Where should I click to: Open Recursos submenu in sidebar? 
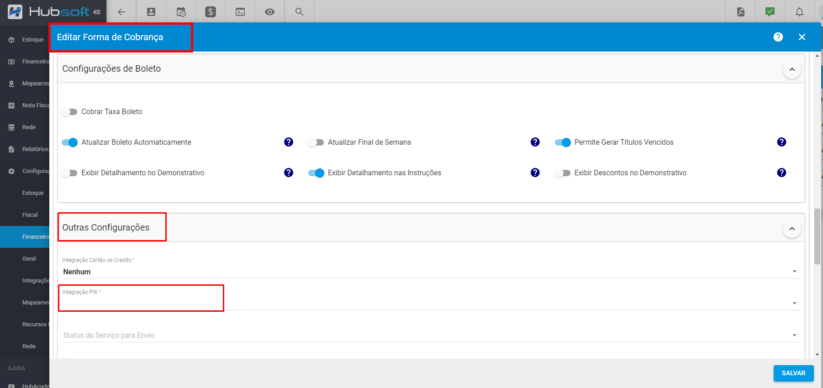tap(25, 325)
